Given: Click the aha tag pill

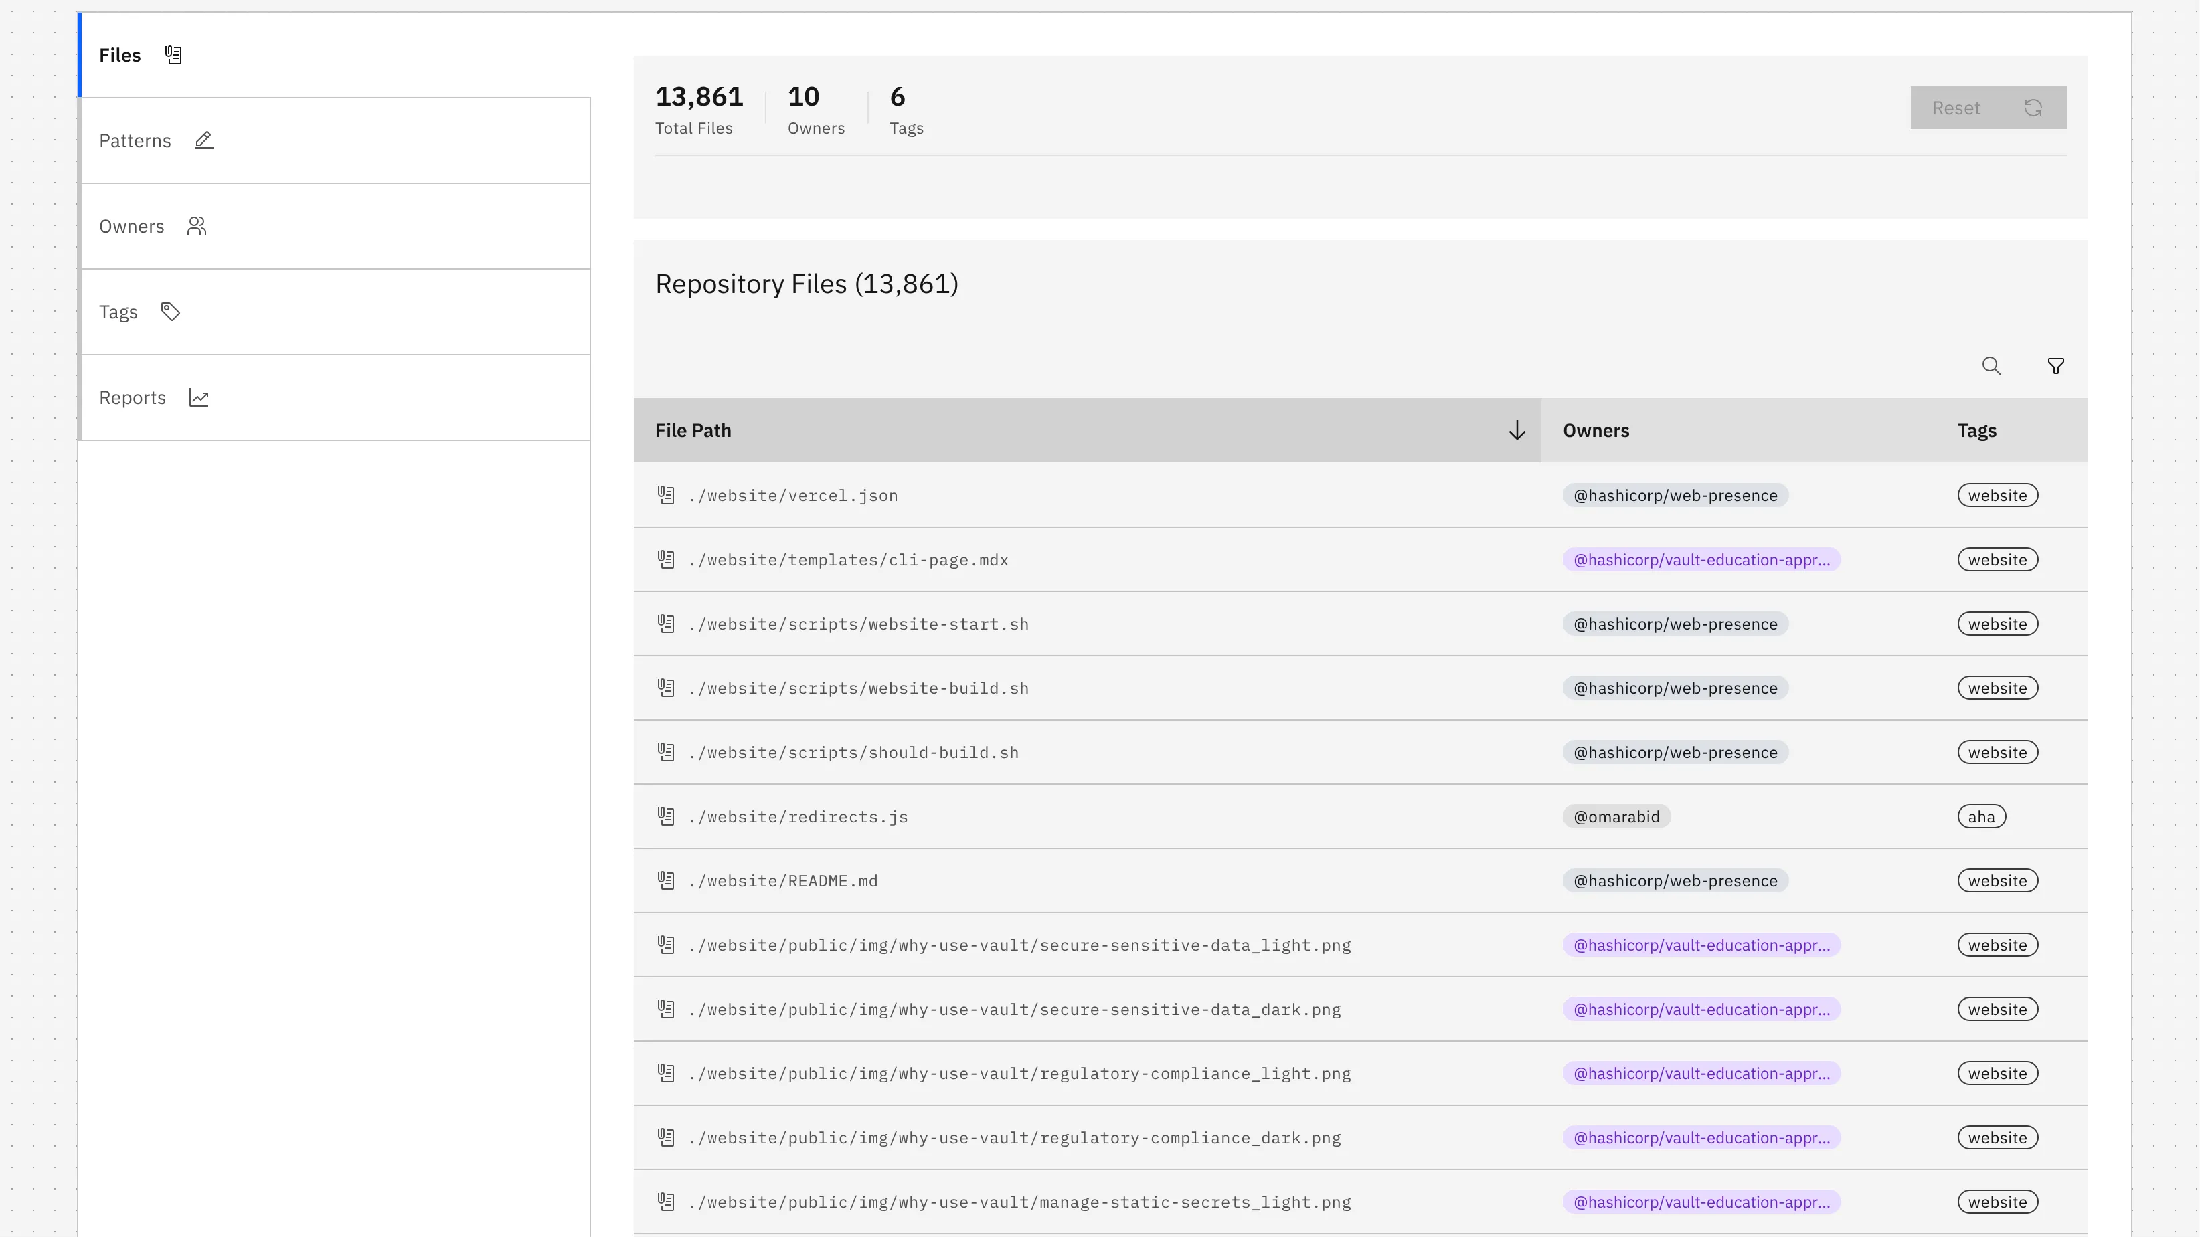Looking at the screenshot, I should point(1982,816).
